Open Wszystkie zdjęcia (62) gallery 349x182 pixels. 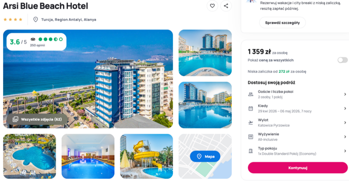pyautogui.click(x=37, y=119)
